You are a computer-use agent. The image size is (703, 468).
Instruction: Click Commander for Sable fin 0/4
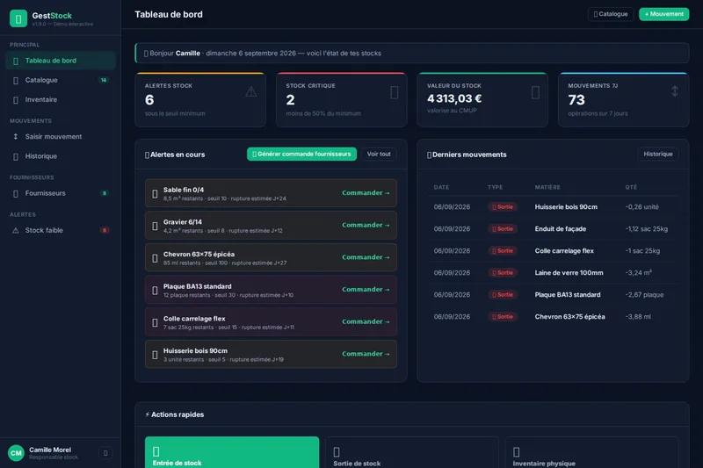click(x=366, y=193)
